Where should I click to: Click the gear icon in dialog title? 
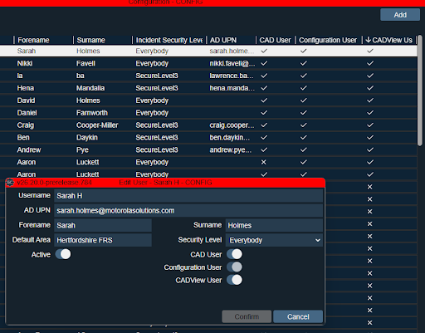(x=10, y=183)
